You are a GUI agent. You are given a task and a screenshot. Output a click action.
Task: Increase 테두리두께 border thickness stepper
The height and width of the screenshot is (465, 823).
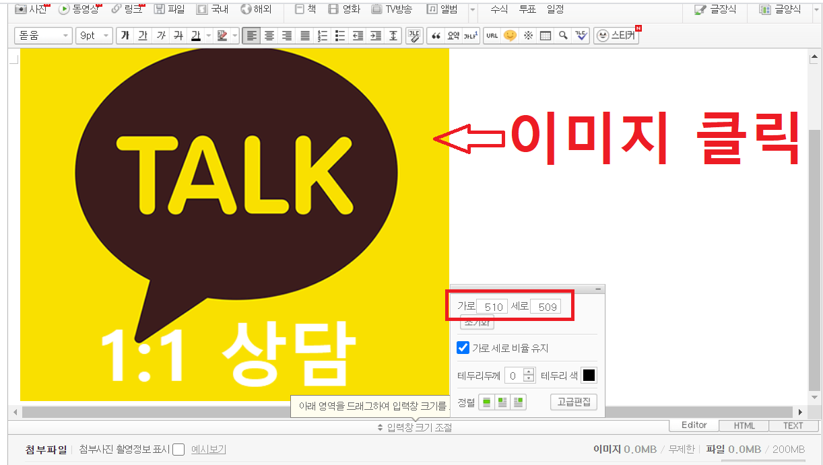pyautogui.click(x=529, y=372)
